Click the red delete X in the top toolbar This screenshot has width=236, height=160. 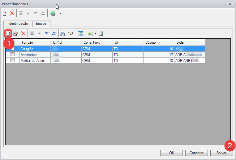coord(12,13)
